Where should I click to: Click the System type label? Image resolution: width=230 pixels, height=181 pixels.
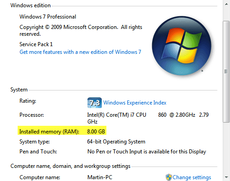(x=34, y=142)
